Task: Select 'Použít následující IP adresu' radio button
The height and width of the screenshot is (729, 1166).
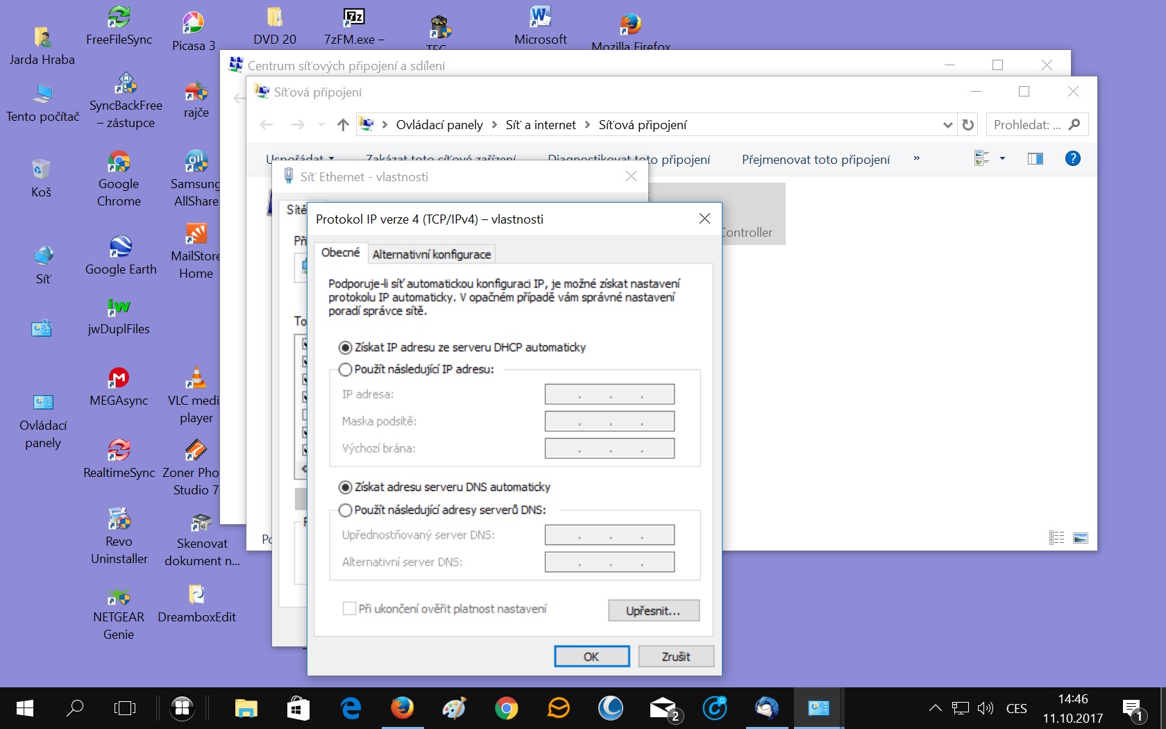Action: 345,370
